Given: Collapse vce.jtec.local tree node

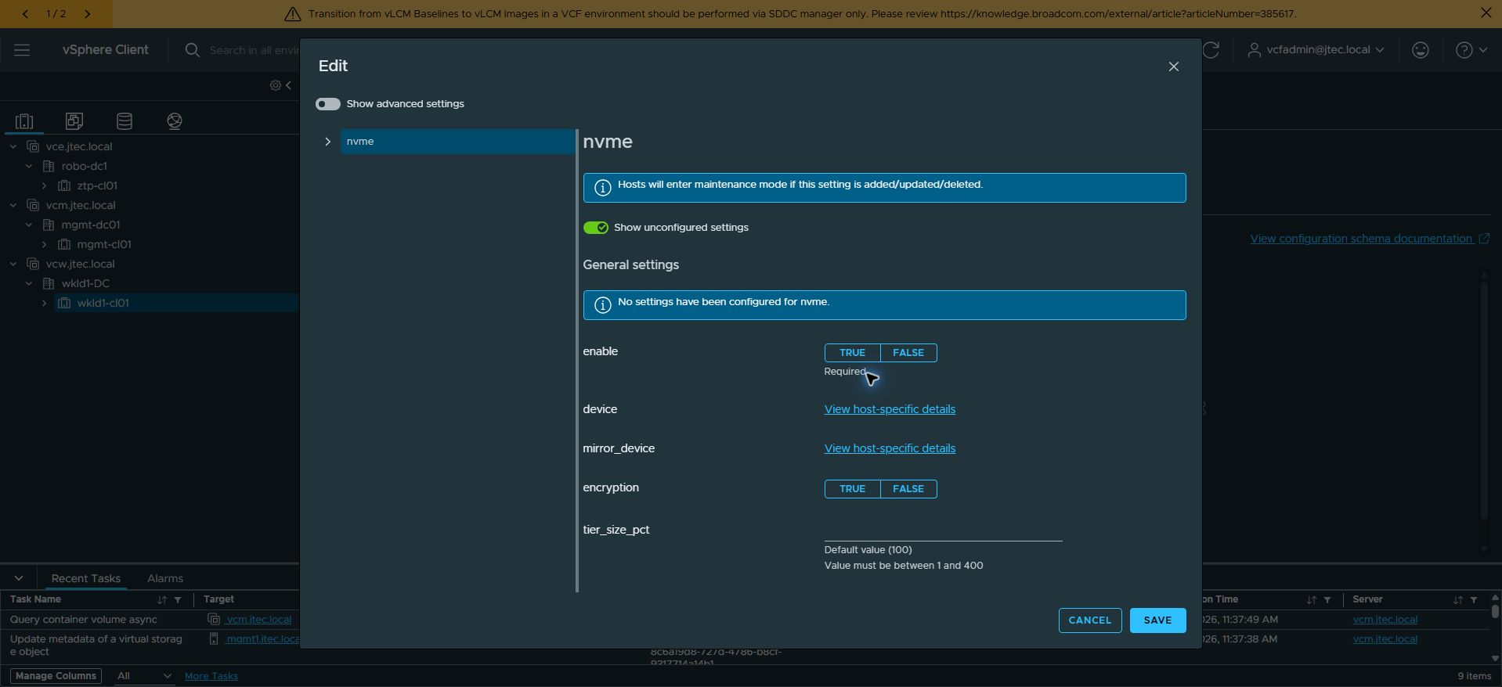Looking at the screenshot, I should (x=13, y=146).
